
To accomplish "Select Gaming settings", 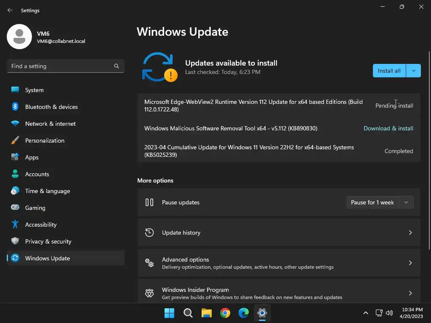I will click(x=65, y=208).
